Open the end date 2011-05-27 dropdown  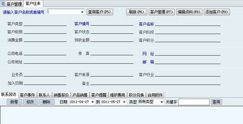[124, 102]
